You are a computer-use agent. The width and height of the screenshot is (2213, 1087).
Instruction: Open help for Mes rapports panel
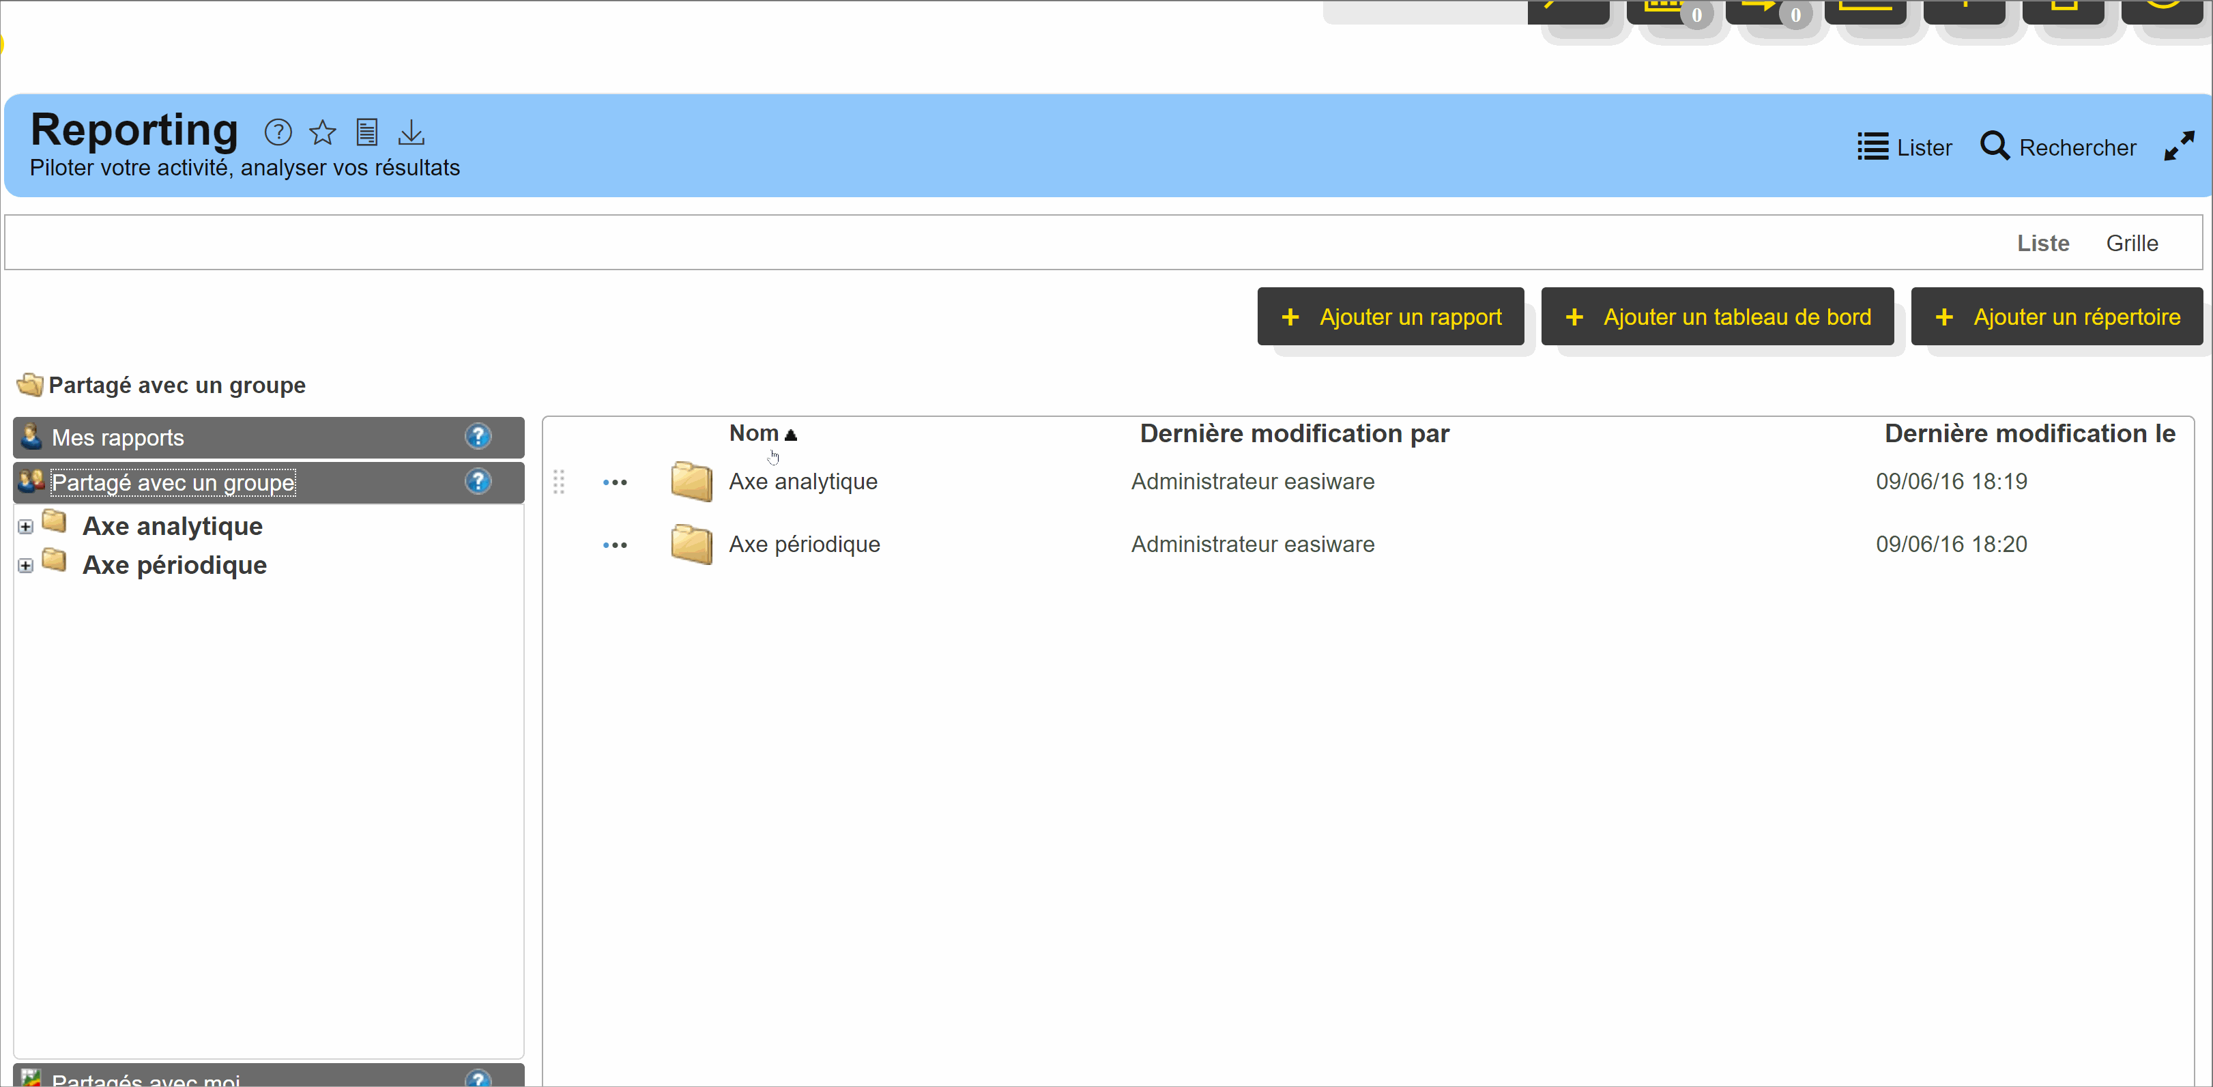[478, 437]
